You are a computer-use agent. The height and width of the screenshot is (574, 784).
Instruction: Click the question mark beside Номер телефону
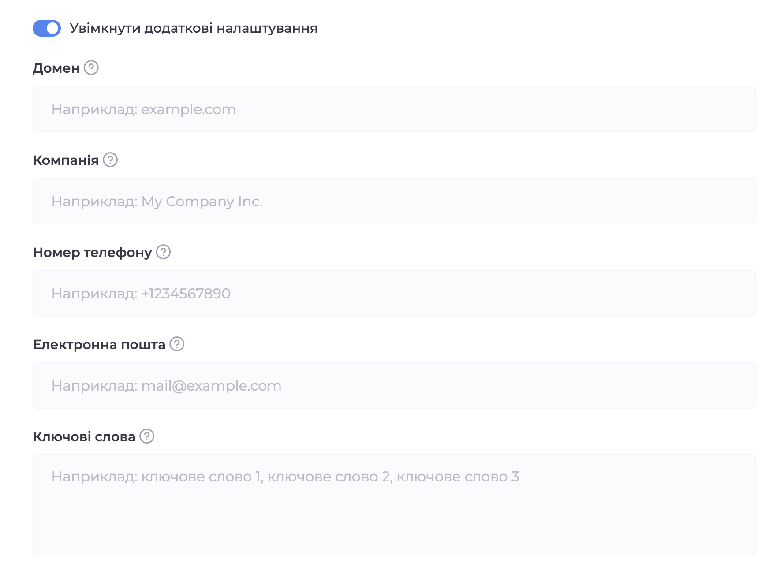(163, 252)
